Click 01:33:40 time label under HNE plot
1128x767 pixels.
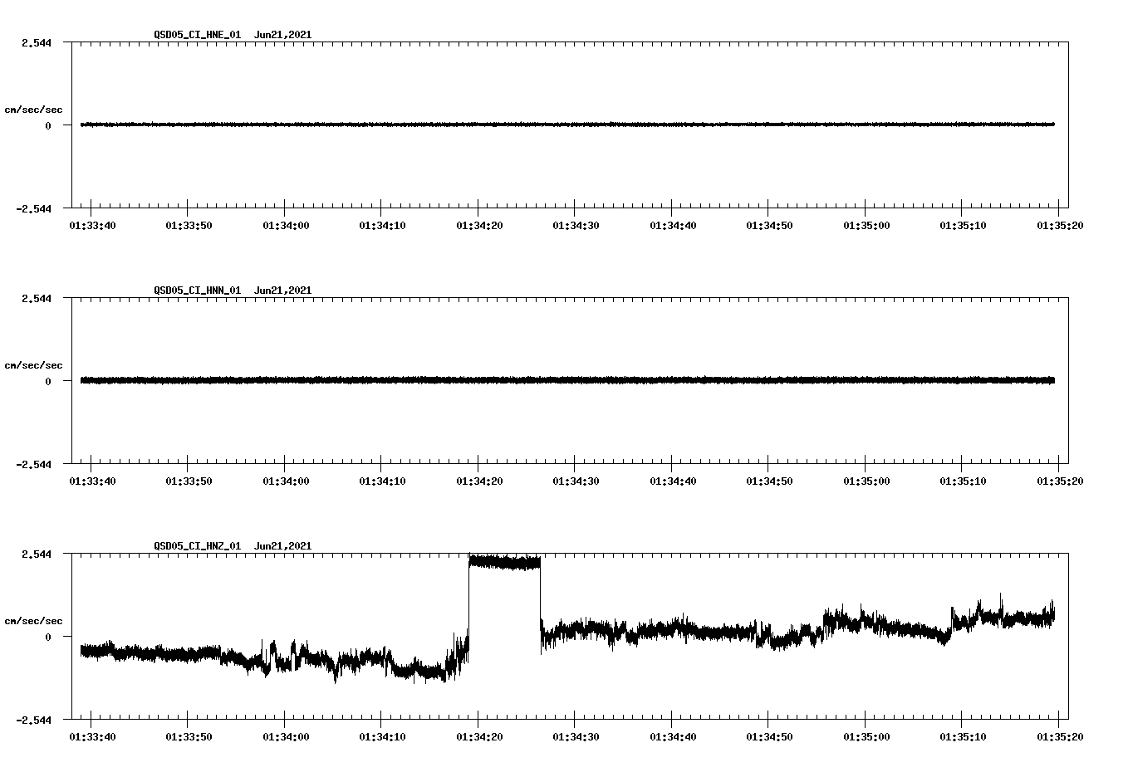point(92,225)
